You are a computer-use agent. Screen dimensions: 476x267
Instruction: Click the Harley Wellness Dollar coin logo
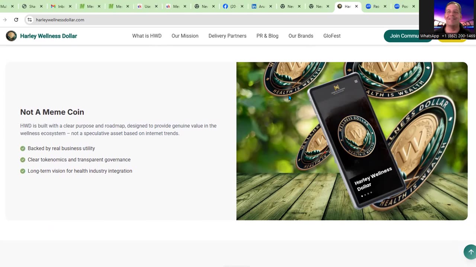(x=11, y=36)
